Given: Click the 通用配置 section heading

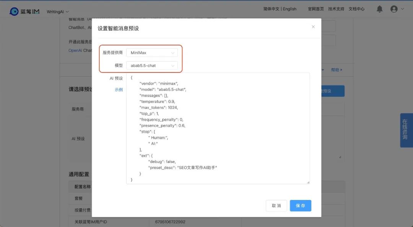Looking at the screenshot, I should (x=79, y=174).
